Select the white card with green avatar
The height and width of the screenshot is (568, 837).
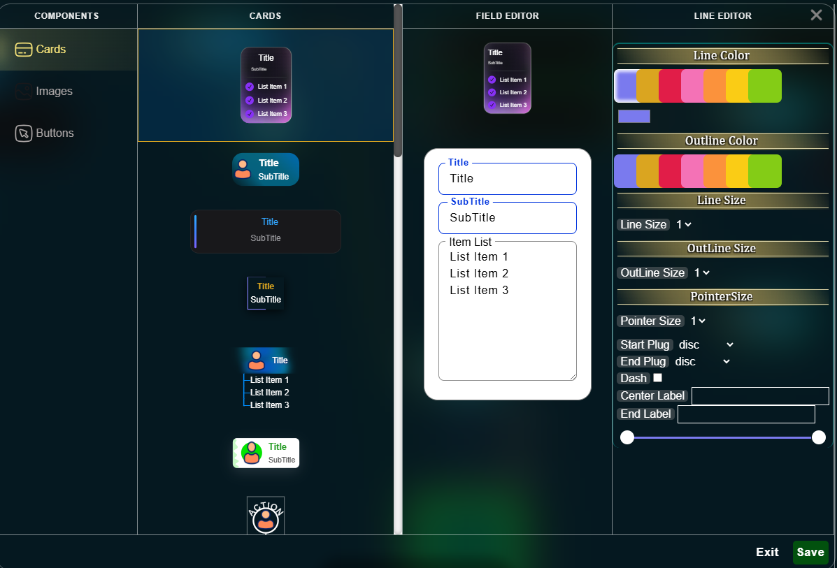click(266, 453)
